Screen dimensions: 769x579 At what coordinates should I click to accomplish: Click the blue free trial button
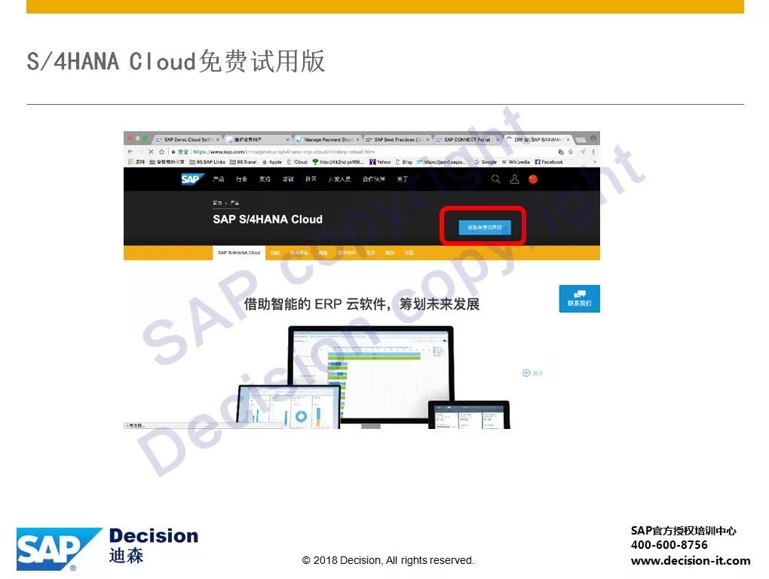pyautogui.click(x=485, y=228)
